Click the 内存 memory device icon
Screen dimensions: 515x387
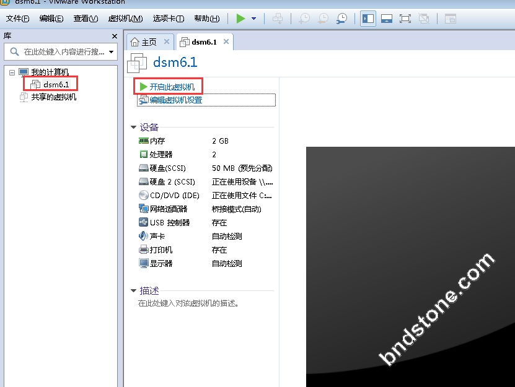pos(144,141)
